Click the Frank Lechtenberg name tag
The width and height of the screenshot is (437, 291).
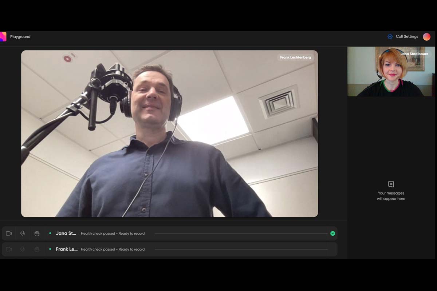(295, 57)
